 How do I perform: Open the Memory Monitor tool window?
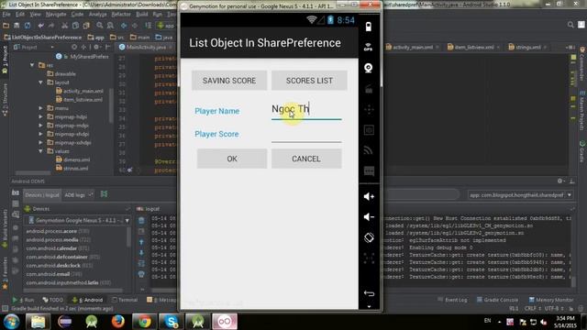coord(550,300)
